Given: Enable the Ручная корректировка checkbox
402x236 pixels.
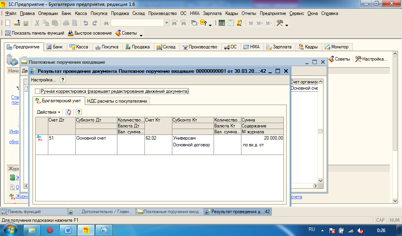Looking at the screenshot, I should pyautogui.click(x=38, y=91).
